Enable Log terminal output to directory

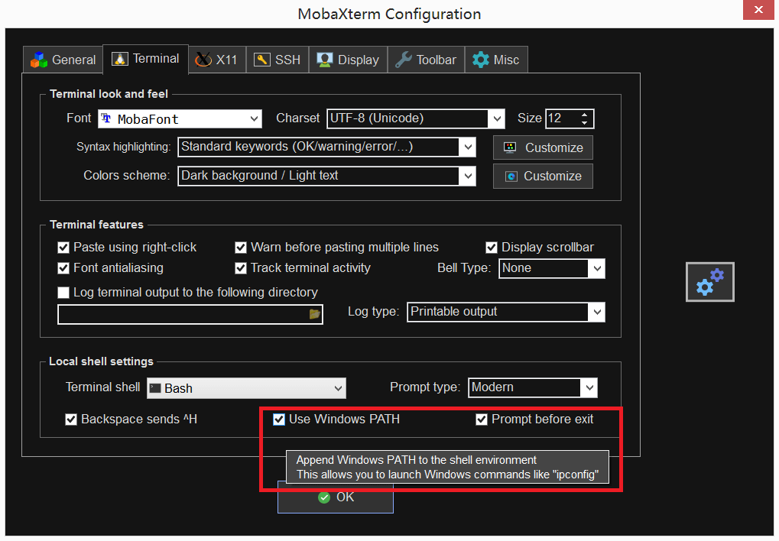click(x=63, y=293)
